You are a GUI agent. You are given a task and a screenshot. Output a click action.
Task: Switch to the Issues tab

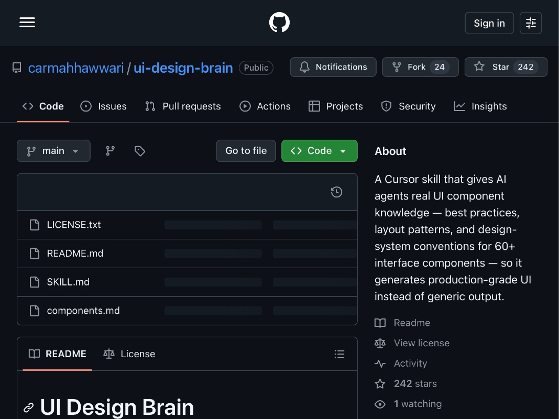tap(103, 106)
